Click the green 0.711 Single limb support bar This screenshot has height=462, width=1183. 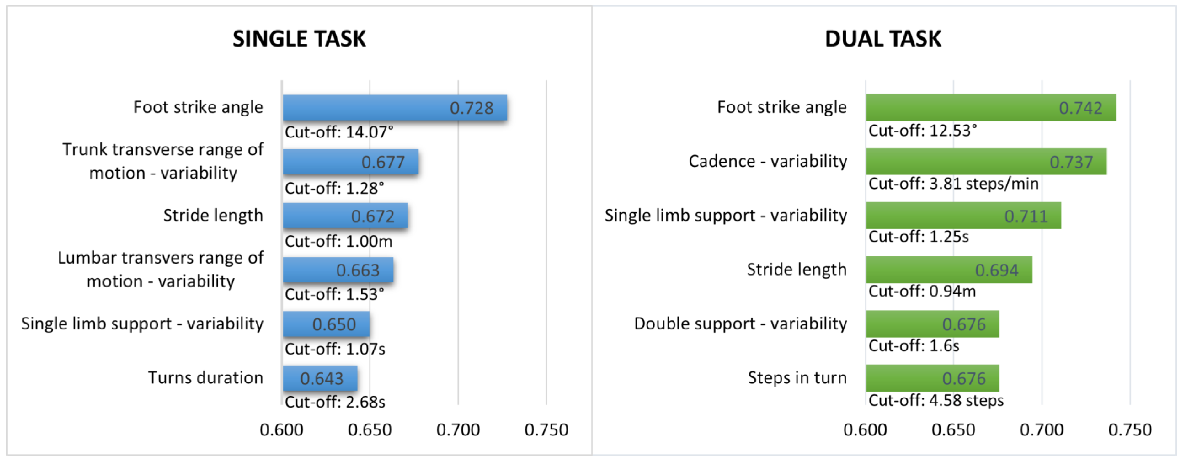pyautogui.click(x=964, y=216)
